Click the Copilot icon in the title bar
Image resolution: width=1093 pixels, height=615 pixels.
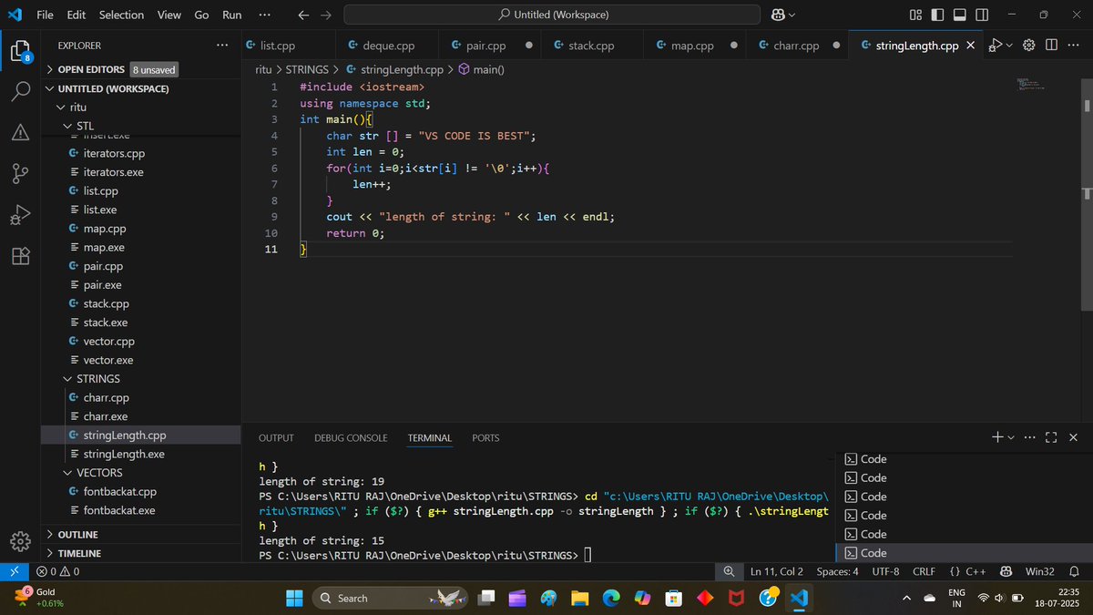[779, 15]
